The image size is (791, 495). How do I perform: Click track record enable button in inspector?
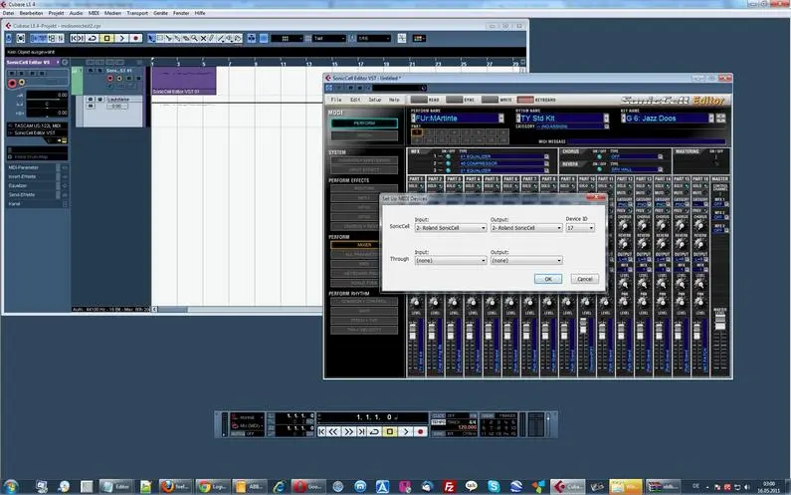[x=12, y=84]
